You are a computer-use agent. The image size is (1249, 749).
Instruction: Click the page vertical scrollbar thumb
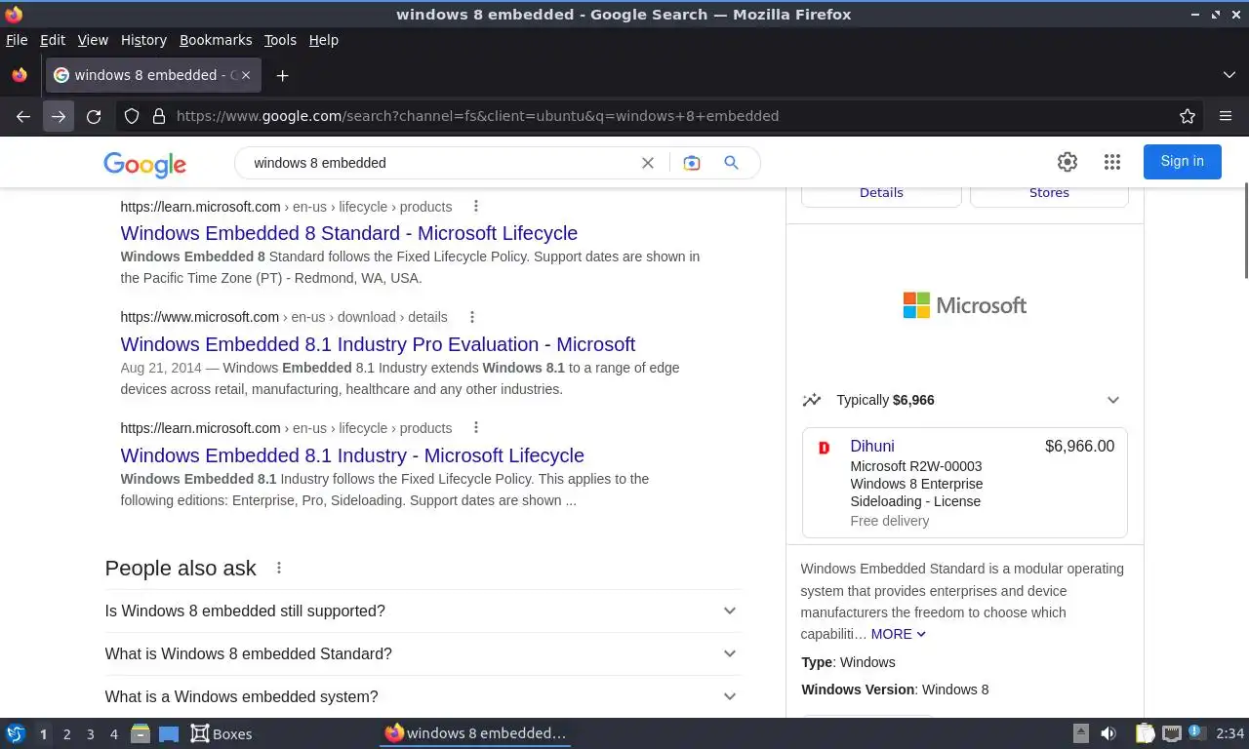[1245, 231]
